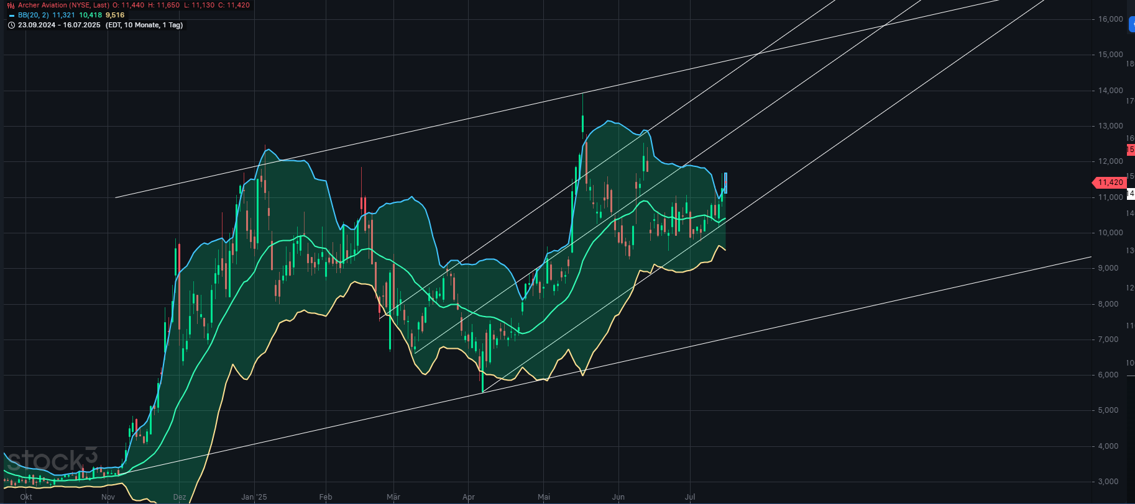Click the red 11,420 current price marker
Screen dimensions: 1135x504
click(1110, 182)
